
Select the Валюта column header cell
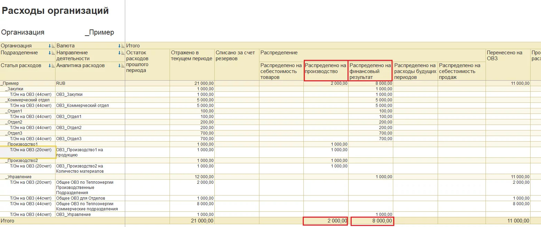coord(90,46)
